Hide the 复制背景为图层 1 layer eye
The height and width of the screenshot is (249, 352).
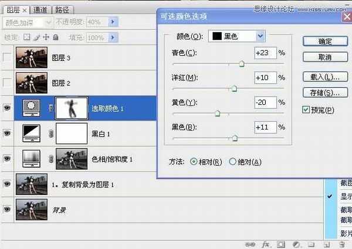pos(7,184)
